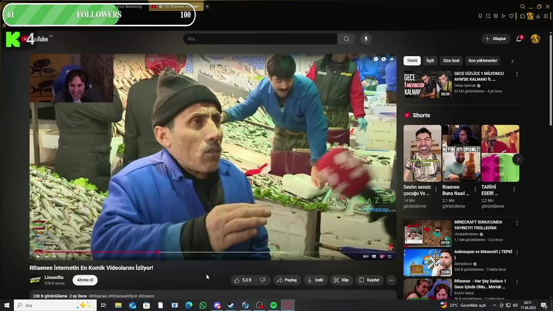Viewport: 553px width, 311px height.
Task: Open ad blocker shield in browser toolbar
Action: [x=496, y=16]
